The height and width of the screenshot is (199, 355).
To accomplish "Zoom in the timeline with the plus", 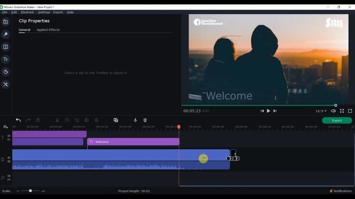I will 43,191.
